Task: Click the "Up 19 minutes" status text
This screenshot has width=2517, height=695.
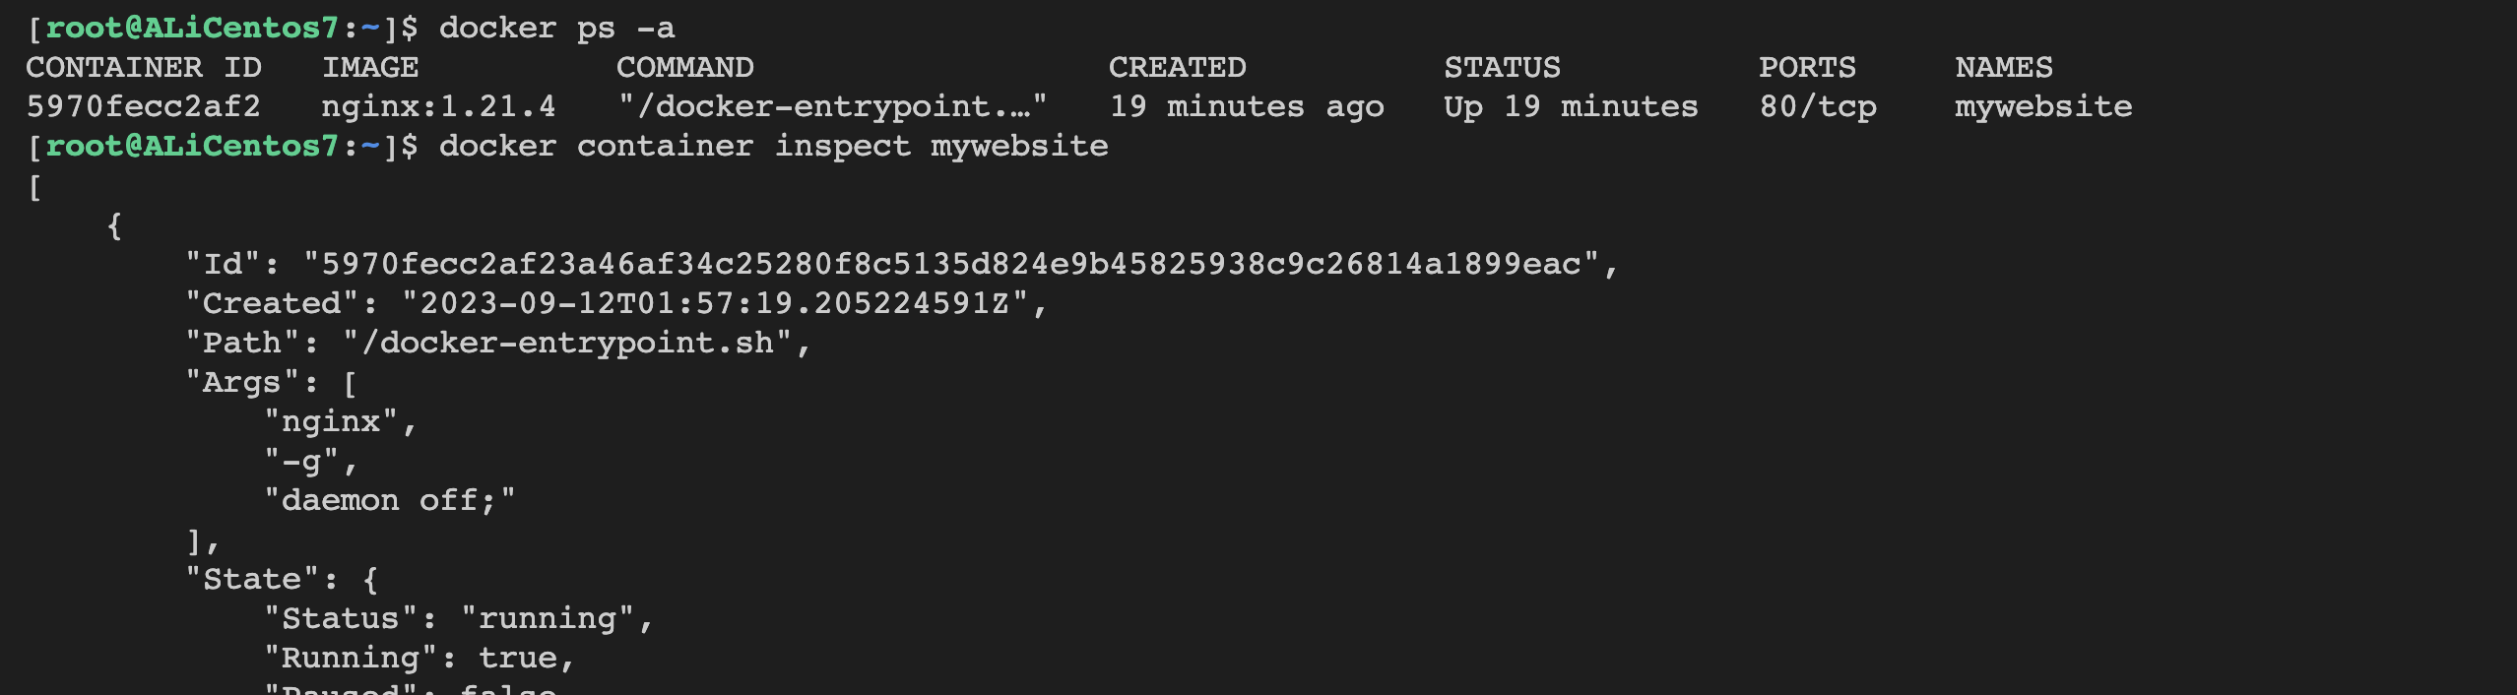Action: click(x=1571, y=106)
